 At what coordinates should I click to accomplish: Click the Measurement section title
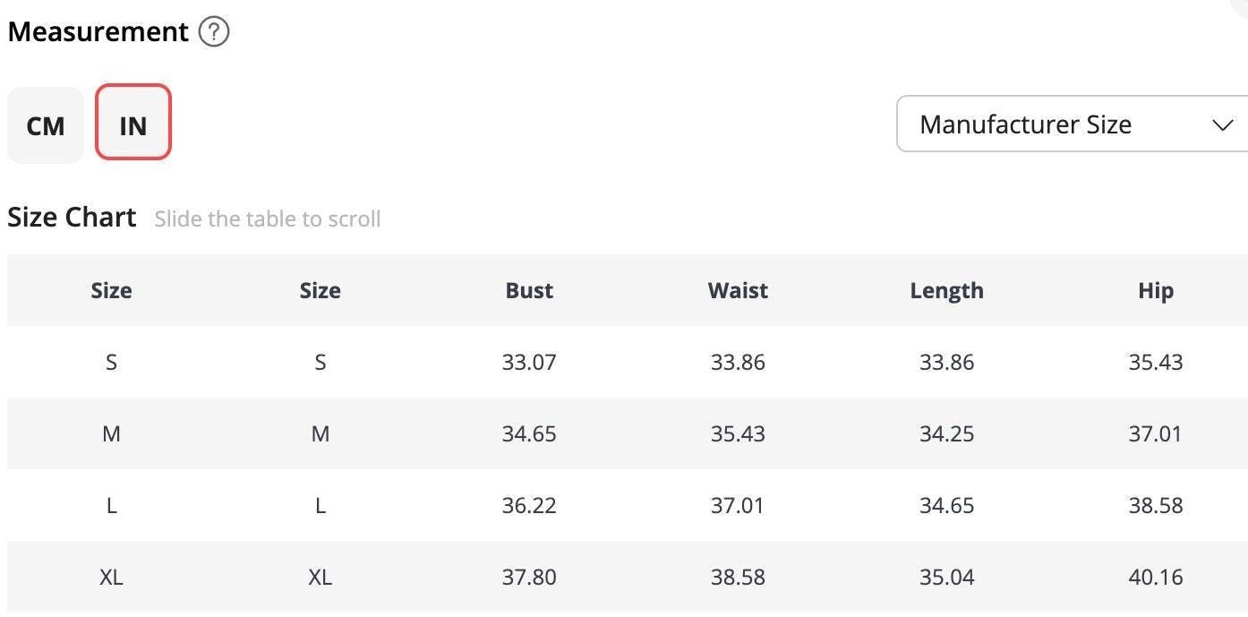(x=98, y=32)
